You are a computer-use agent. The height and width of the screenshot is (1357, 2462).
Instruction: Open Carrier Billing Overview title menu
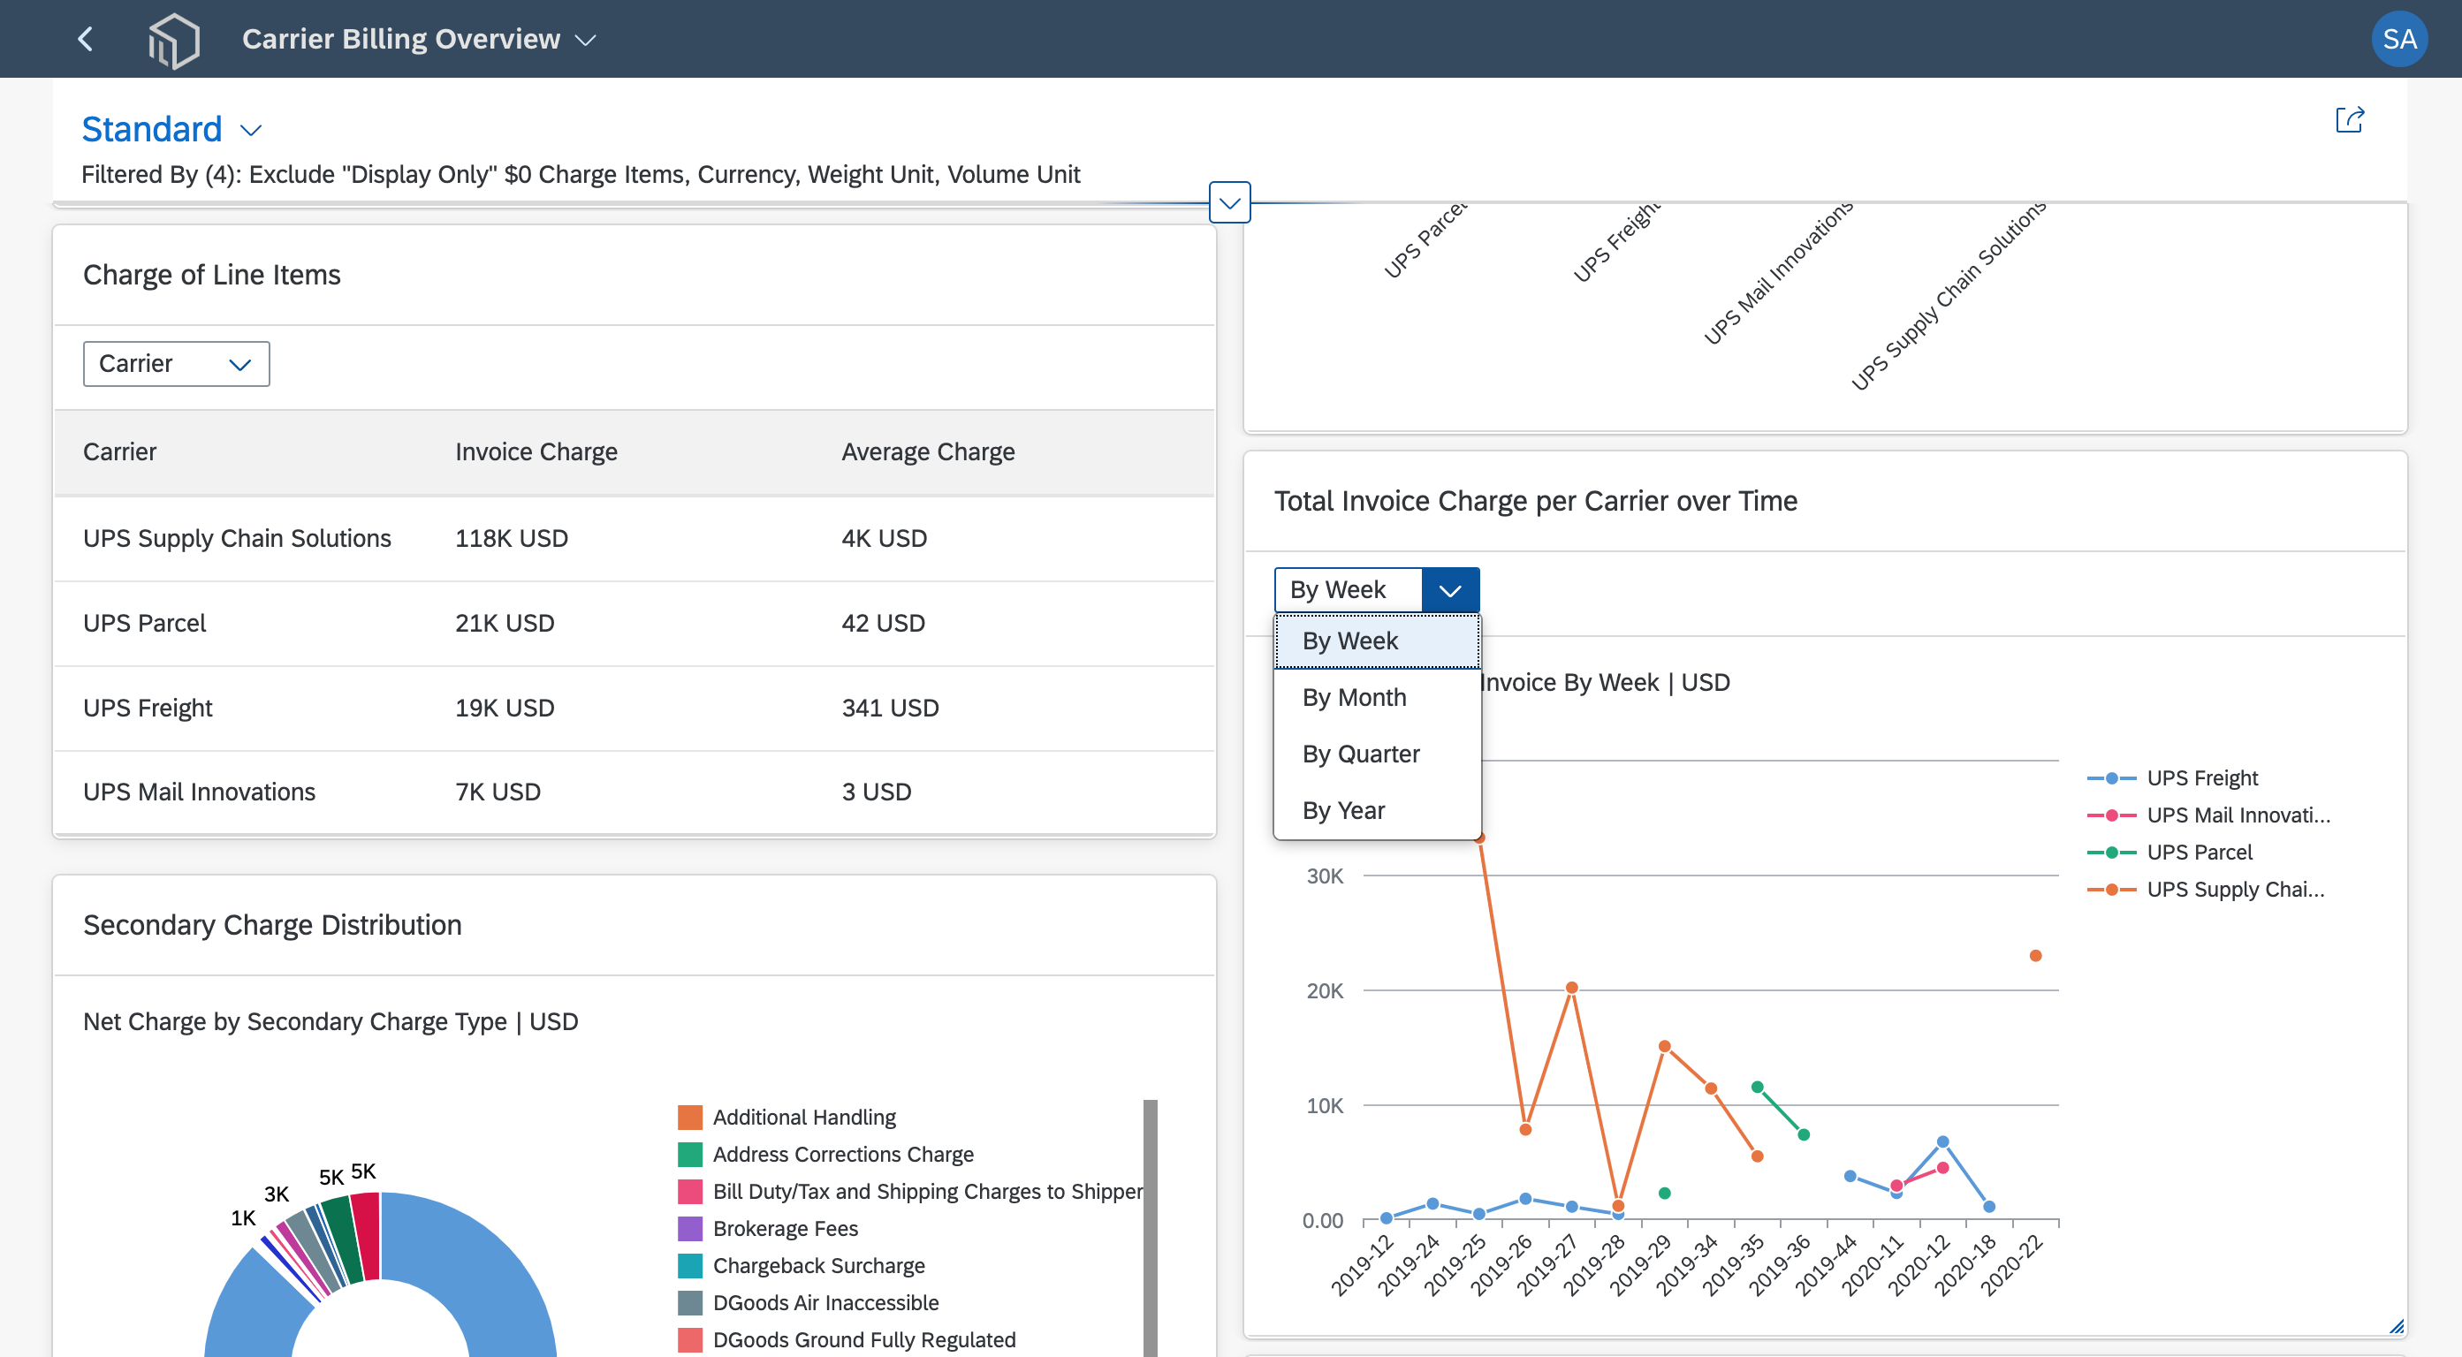(x=419, y=39)
